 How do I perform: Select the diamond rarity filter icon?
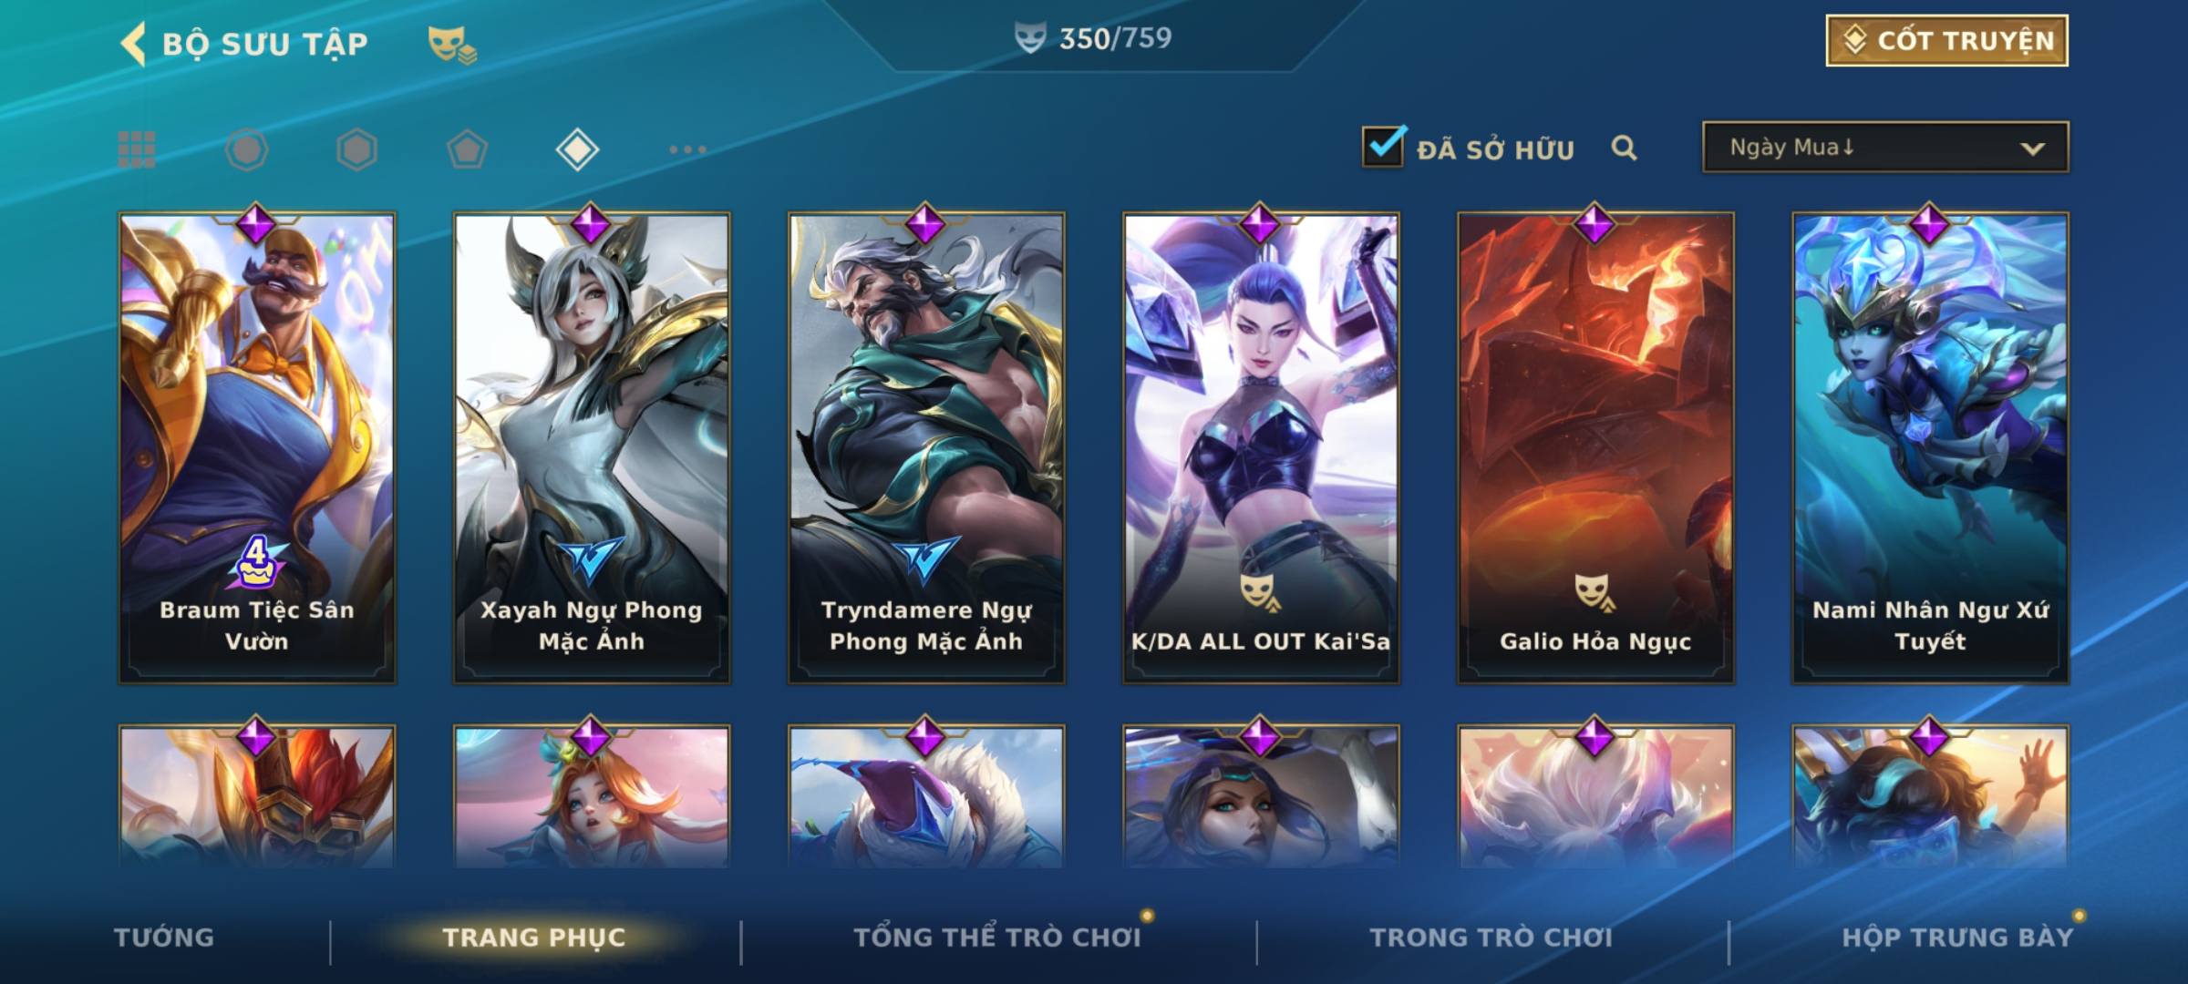577,149
